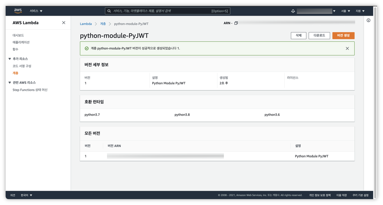Open the notifications bell
The height and width of the screenshot is (205, 383).
coord(293,11)
